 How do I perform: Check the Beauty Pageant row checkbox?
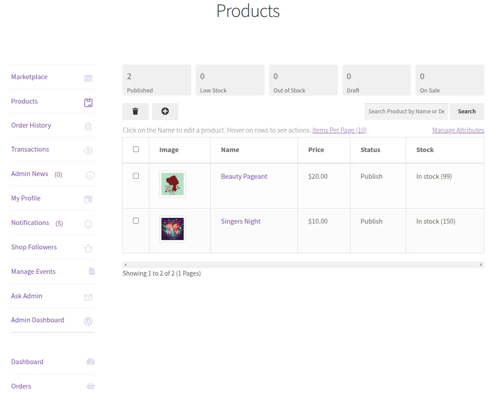(136, 176)
